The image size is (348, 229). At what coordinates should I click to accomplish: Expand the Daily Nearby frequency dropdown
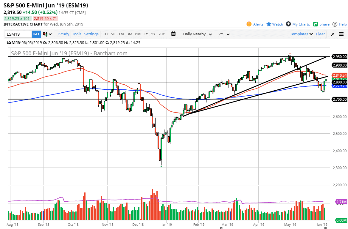[197, 34]
